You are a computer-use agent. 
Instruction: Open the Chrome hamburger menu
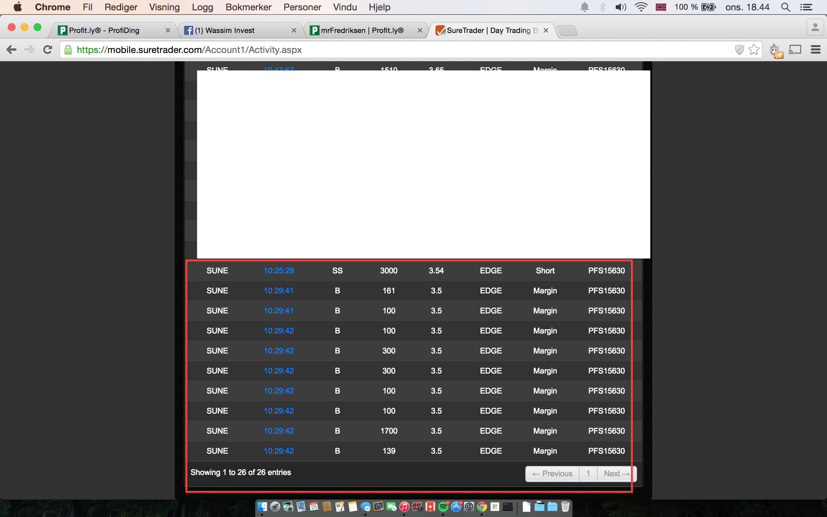815,50
